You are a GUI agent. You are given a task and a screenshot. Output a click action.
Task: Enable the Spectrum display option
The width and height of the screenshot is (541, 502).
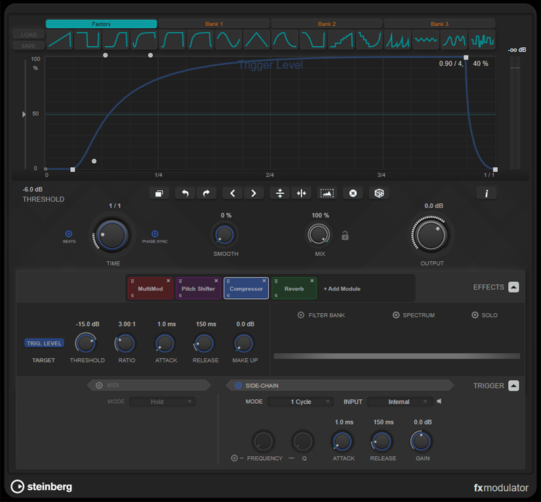point(396,315)
